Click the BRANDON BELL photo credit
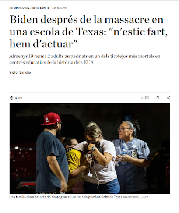This screenshot has width=179, height=213. pos(132,197)
